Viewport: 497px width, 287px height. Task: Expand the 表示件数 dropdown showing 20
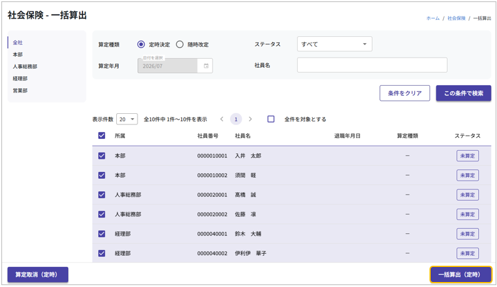click(127, 119)
